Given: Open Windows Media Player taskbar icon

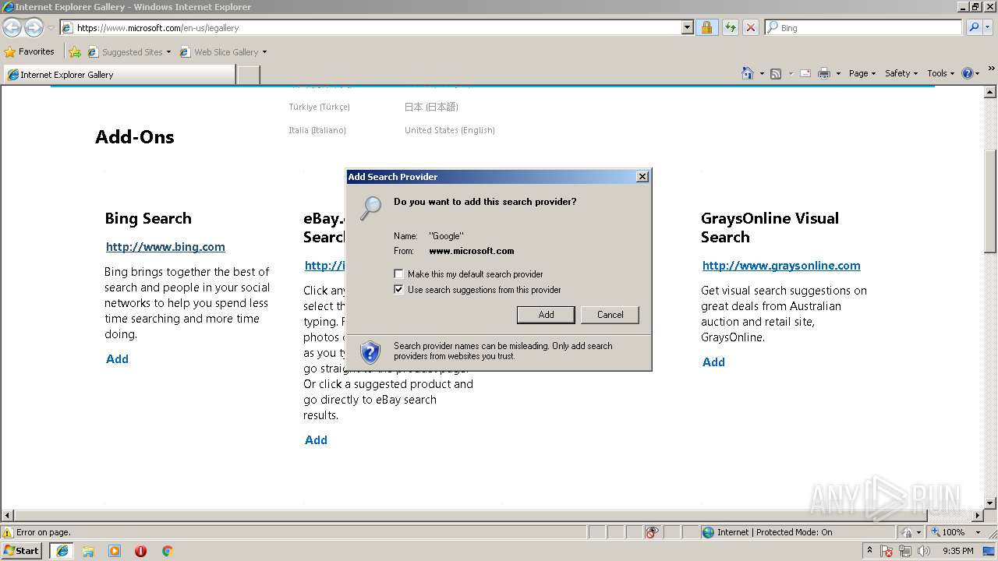Looking at the screenshot, I should click(x=115, y=551).
